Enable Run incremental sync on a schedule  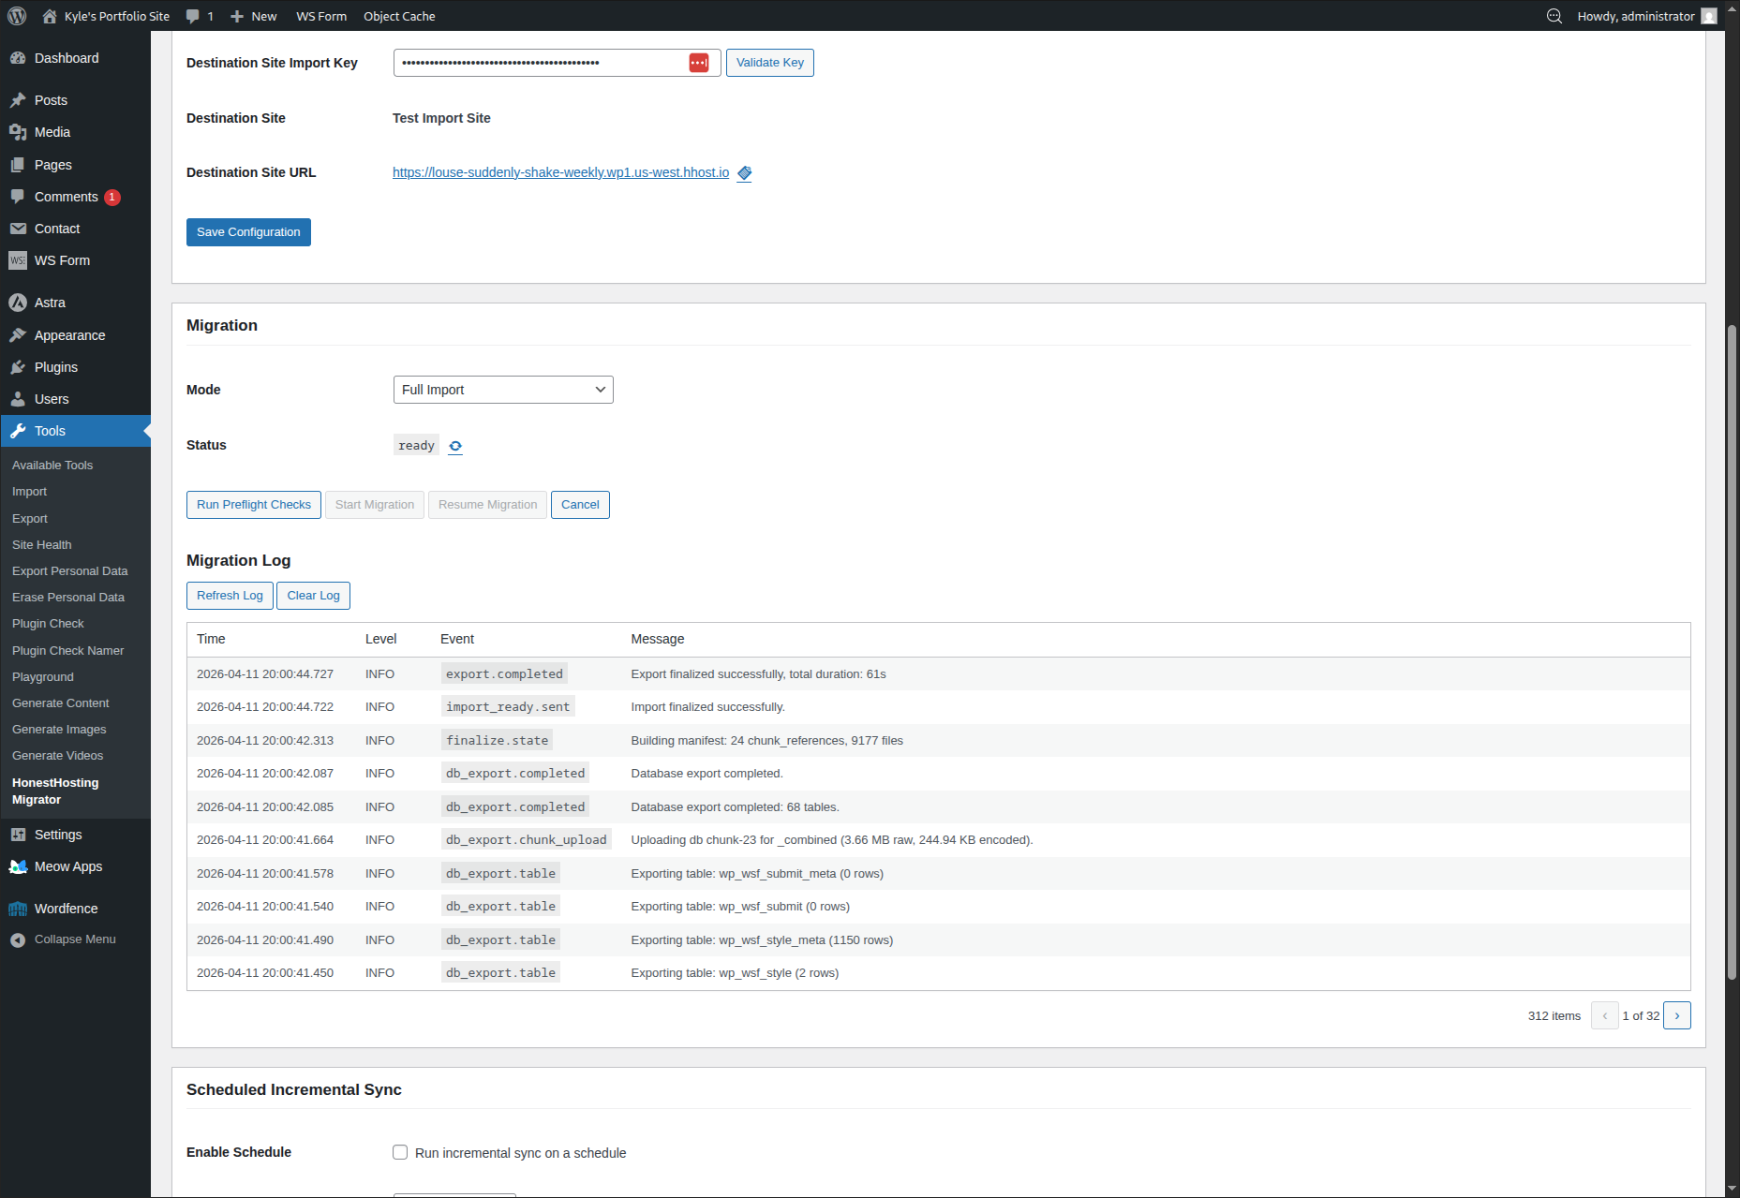tap(400, 1152)
